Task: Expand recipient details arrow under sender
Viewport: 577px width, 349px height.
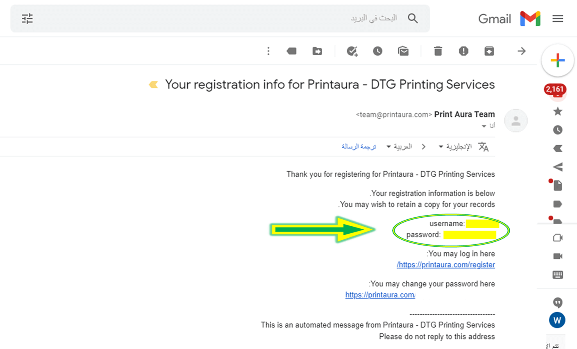Action: (x=484, y=126)
